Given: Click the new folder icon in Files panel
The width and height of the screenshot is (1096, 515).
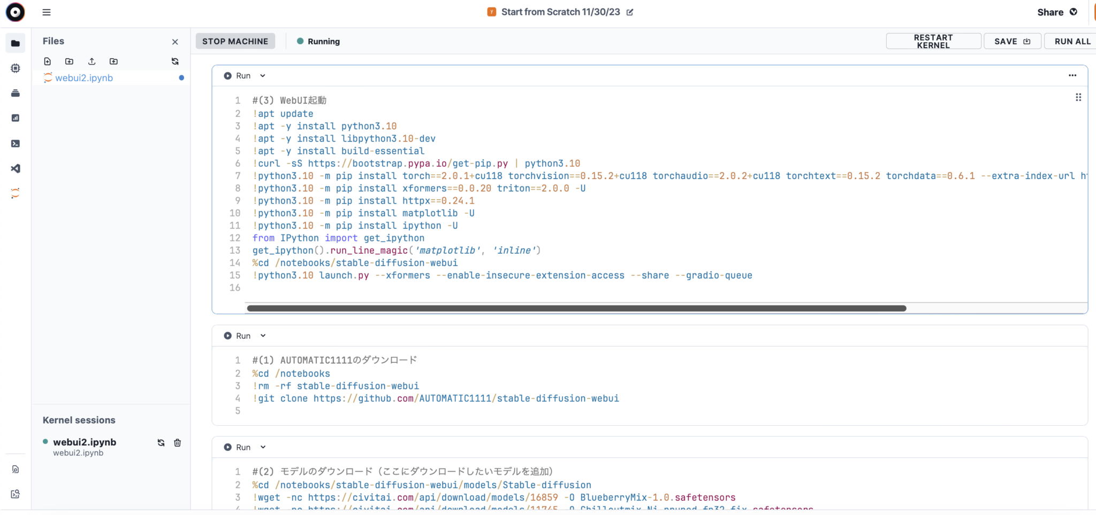Looking at the screenshot, I should pos(70,61).
